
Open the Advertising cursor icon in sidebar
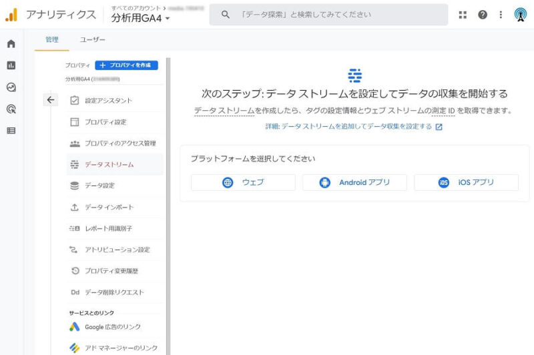[11, 109]
